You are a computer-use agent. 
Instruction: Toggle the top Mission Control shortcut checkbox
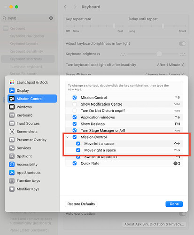pos(75,98)
